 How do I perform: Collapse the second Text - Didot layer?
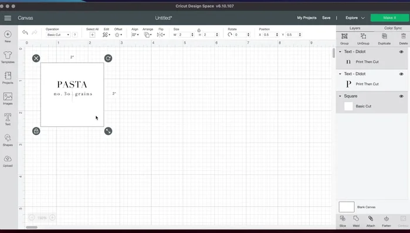pos(340,74)
